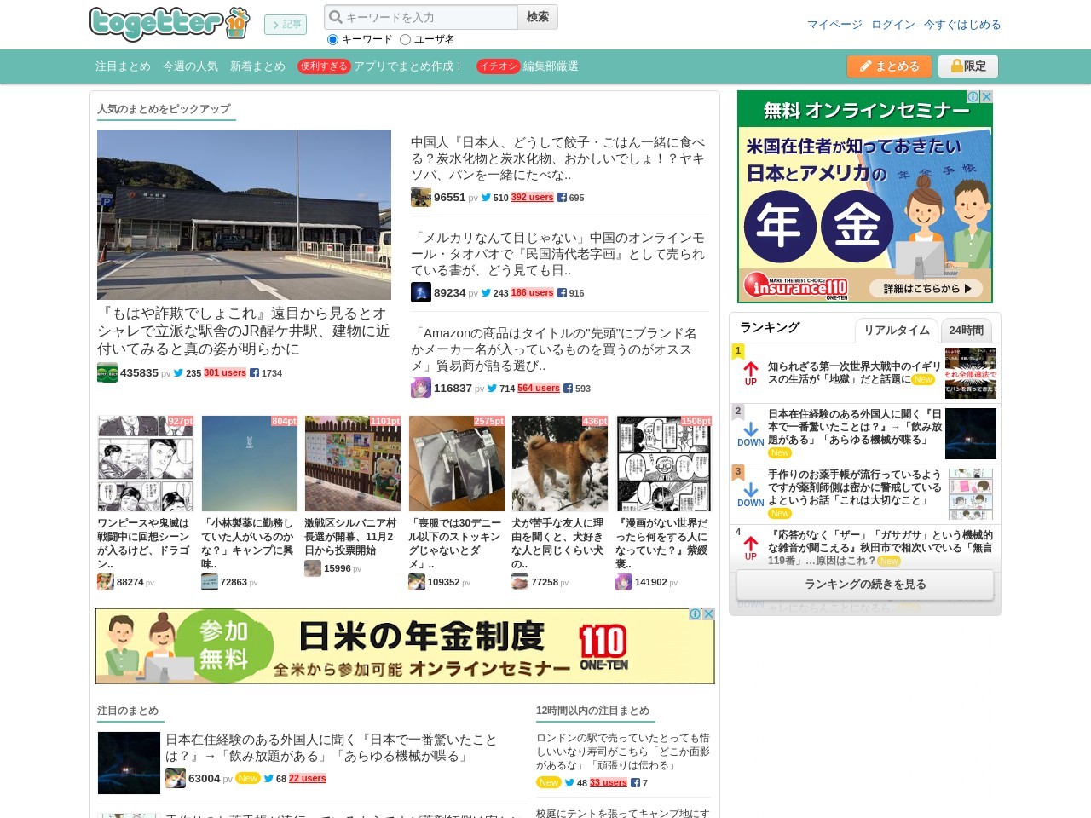The width and height of the screenshot is (1091, 818).
Task: Click Twitter icon next to 235 count
Action: click(x=178, y=373)
